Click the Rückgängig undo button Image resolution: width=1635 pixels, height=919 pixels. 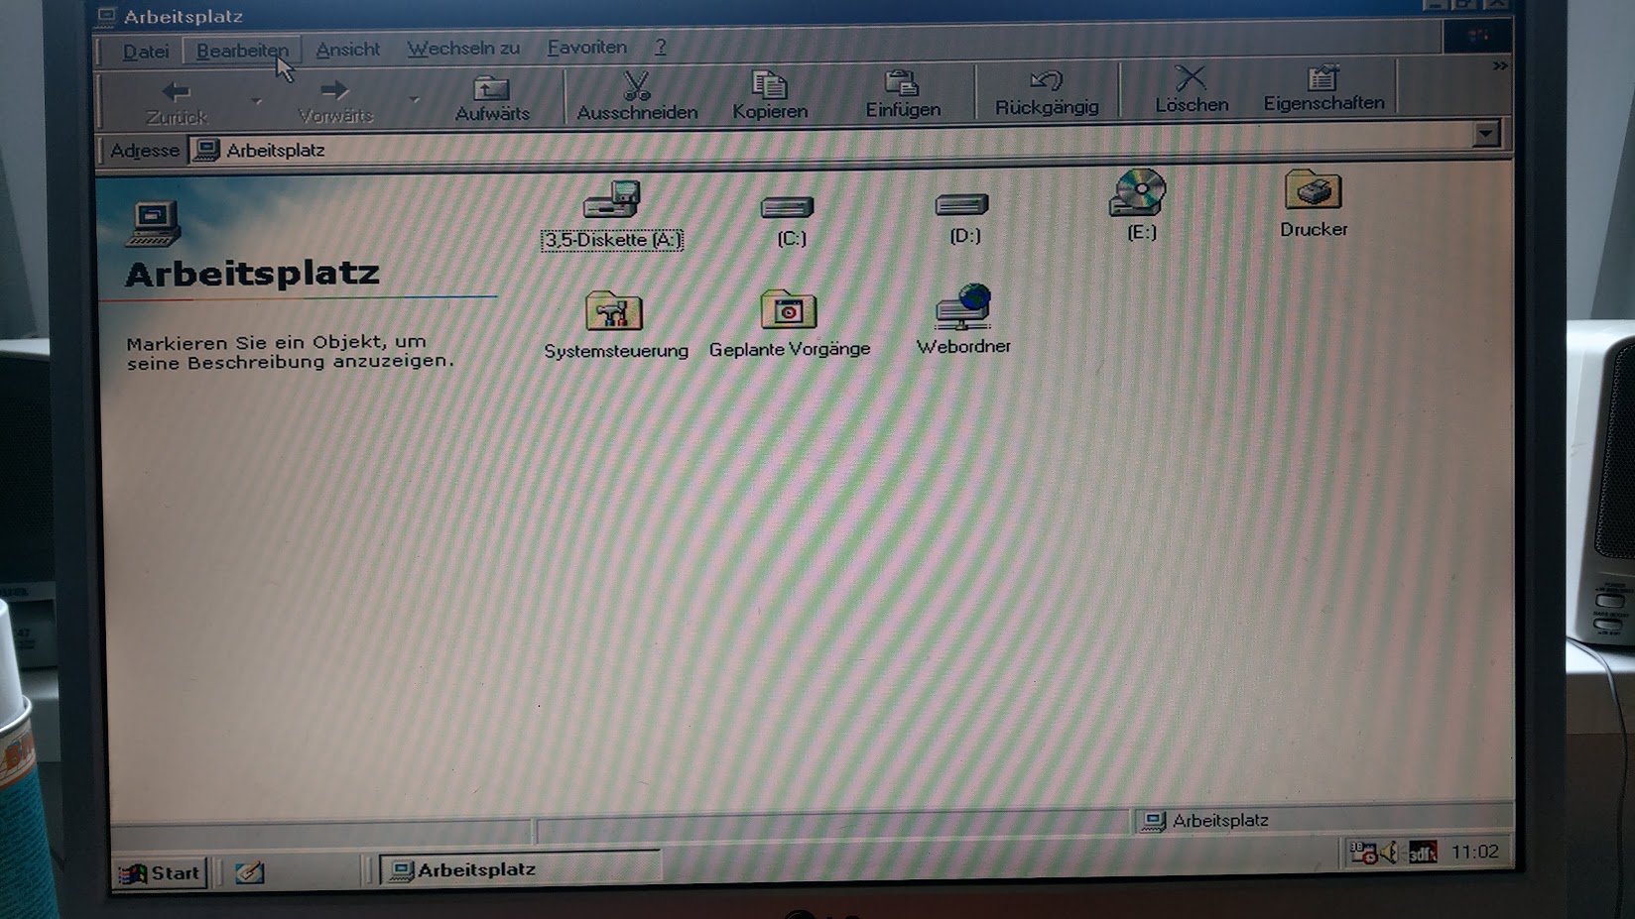(1047, 93)
